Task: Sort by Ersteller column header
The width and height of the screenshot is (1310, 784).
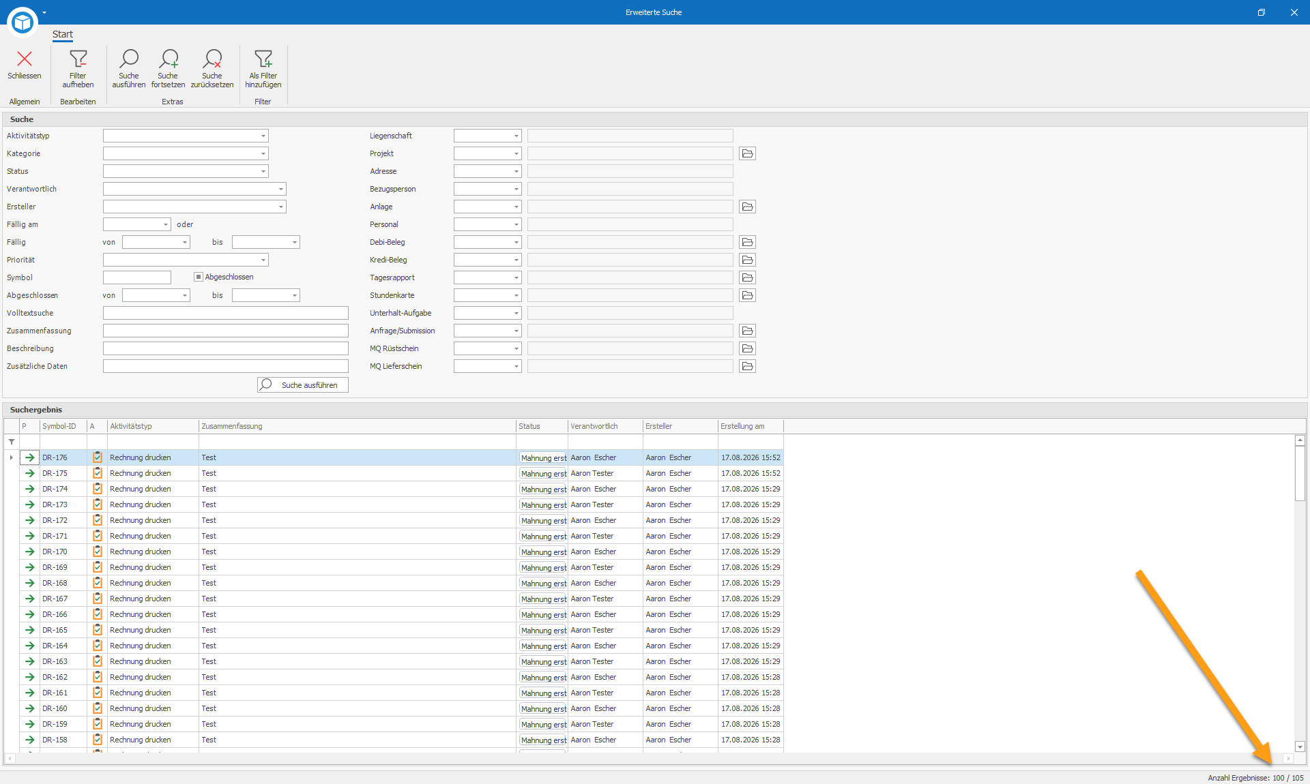Action: 680,426
